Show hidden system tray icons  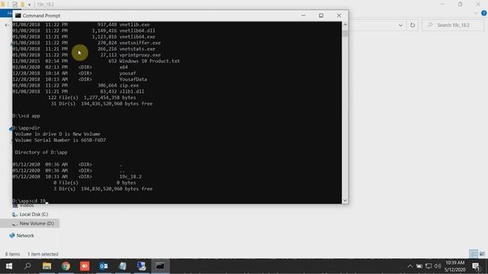[410, 266]
